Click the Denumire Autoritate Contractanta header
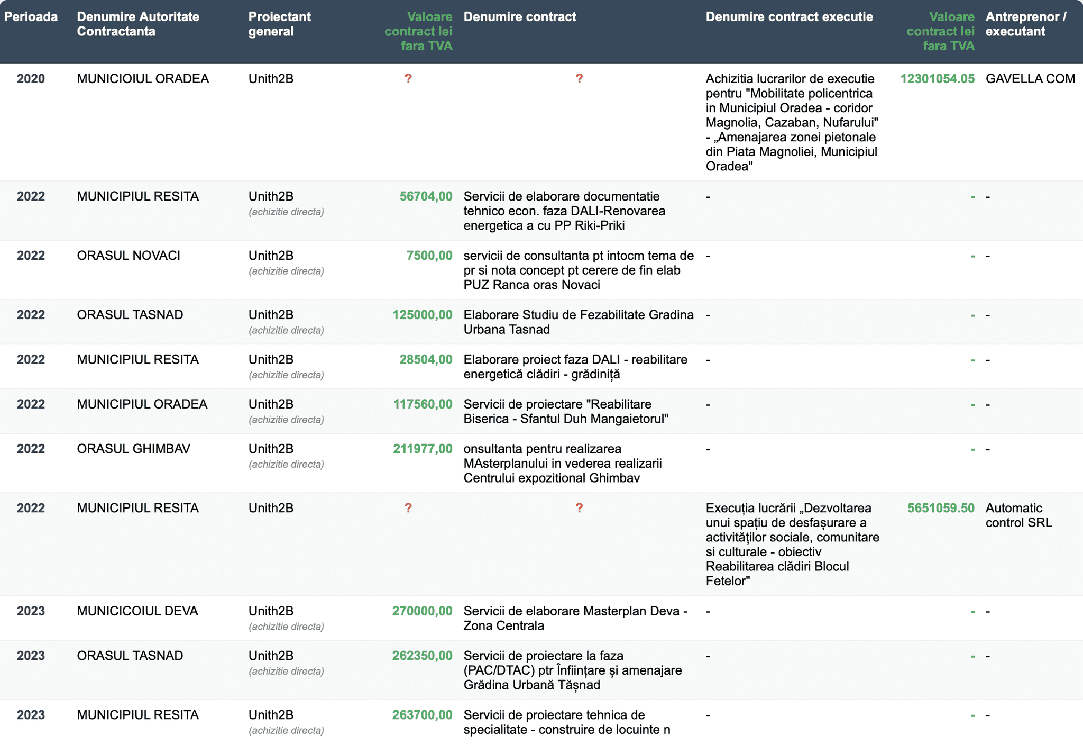 (138, 24)
